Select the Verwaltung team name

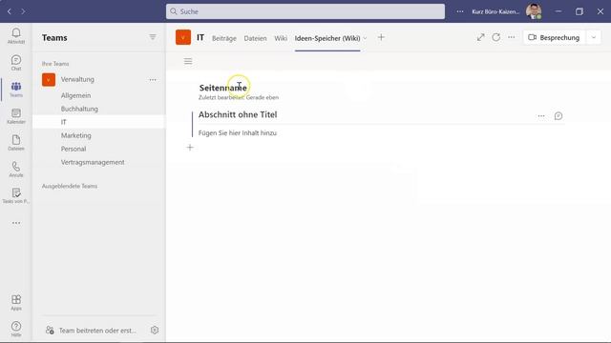(x=77, y=79)
